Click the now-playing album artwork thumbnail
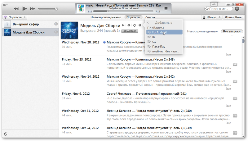The image size is (248, 141). 81,8
